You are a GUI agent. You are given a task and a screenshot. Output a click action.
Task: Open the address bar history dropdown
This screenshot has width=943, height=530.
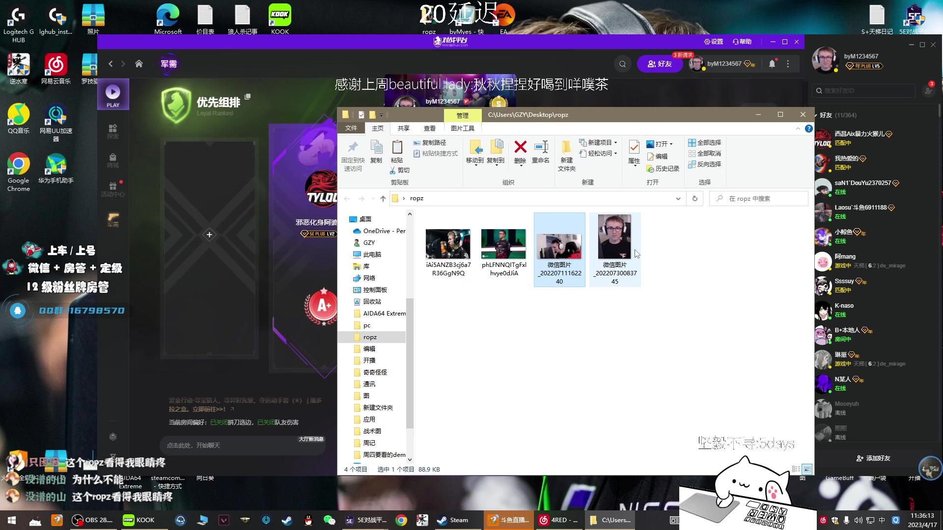point(678,198)
